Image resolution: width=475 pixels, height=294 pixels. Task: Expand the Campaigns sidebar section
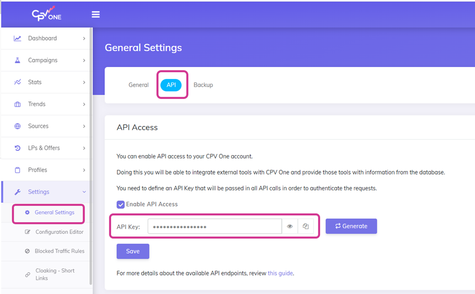coord(84,60)
